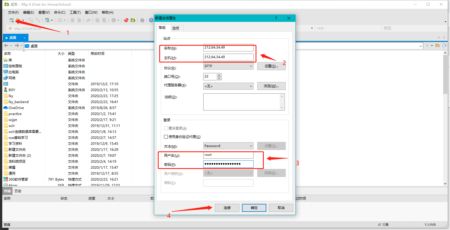Click the 浏览(W) proxy button

[x=271, y=86]
